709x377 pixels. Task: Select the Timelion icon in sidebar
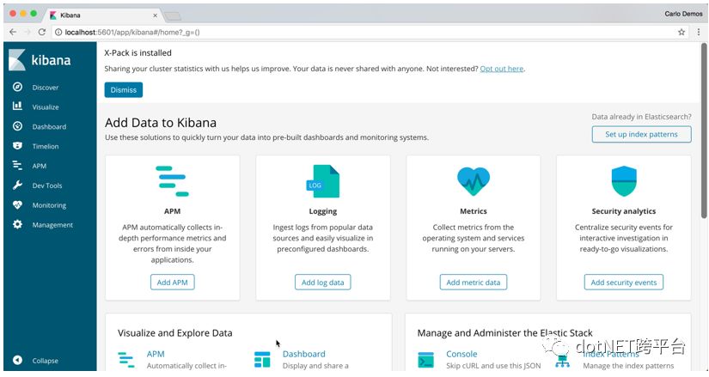[17, 145]
